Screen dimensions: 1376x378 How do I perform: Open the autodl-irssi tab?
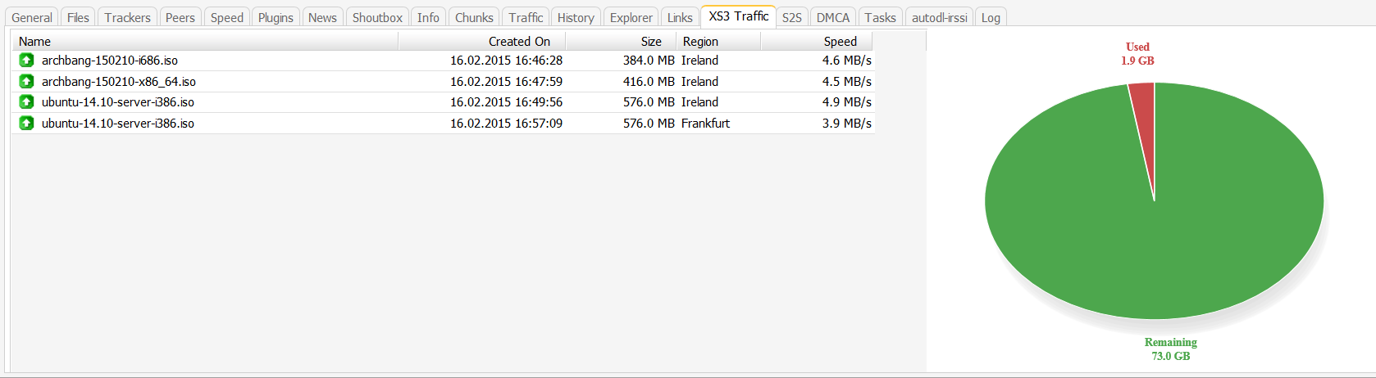tap(939, 17)
